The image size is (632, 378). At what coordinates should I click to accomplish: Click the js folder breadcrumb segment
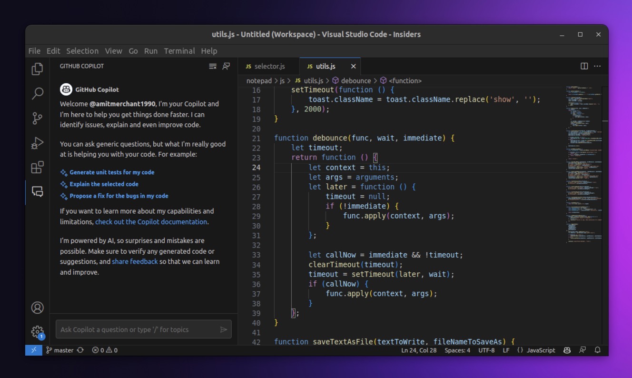point(282,81)
